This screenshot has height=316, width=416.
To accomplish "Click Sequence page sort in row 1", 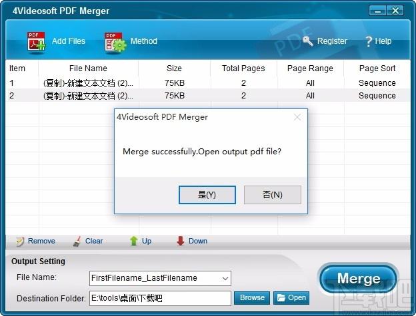I will click(377, 83).
